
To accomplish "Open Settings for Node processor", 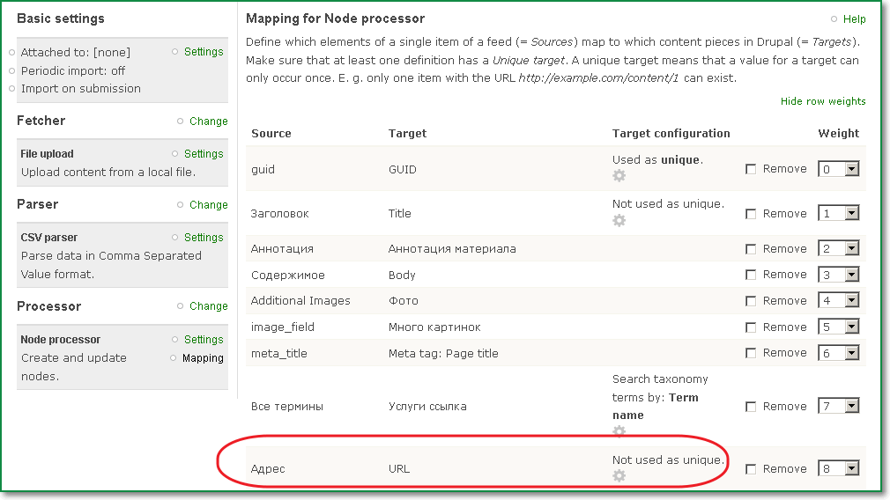I will (x=204, y=340).
